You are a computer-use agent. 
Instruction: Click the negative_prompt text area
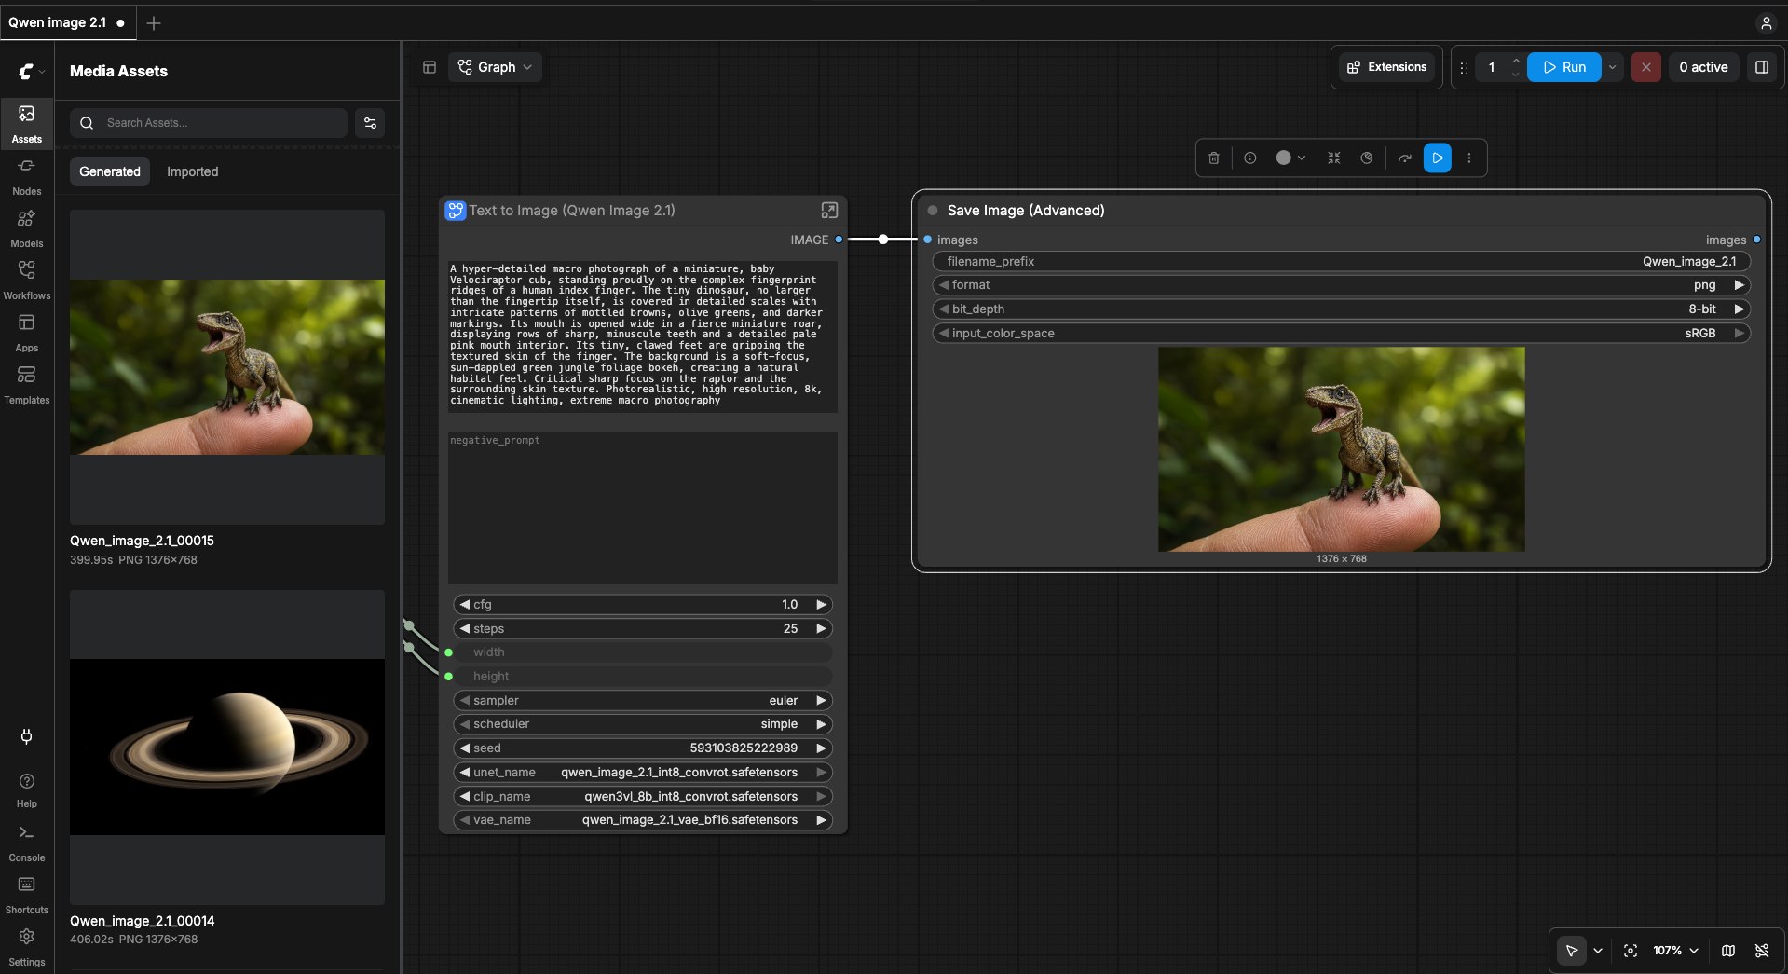click(x=642, y=508)
